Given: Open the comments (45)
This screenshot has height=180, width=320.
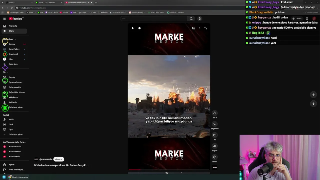Looking at the screenshot, I should tap(214, 135).
